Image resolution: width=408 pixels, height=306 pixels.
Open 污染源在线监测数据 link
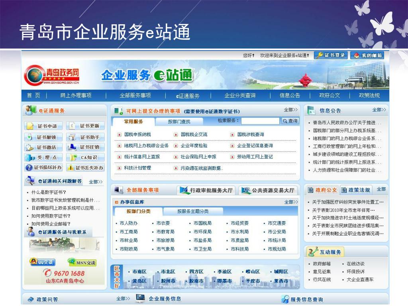(202, 168)
